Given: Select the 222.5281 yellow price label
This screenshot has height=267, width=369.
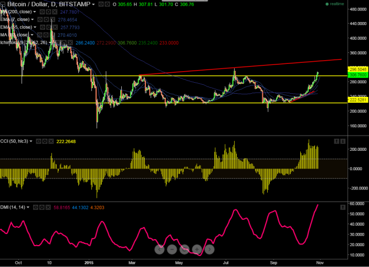Looking at the screenshot, I should tap(357, 100).
